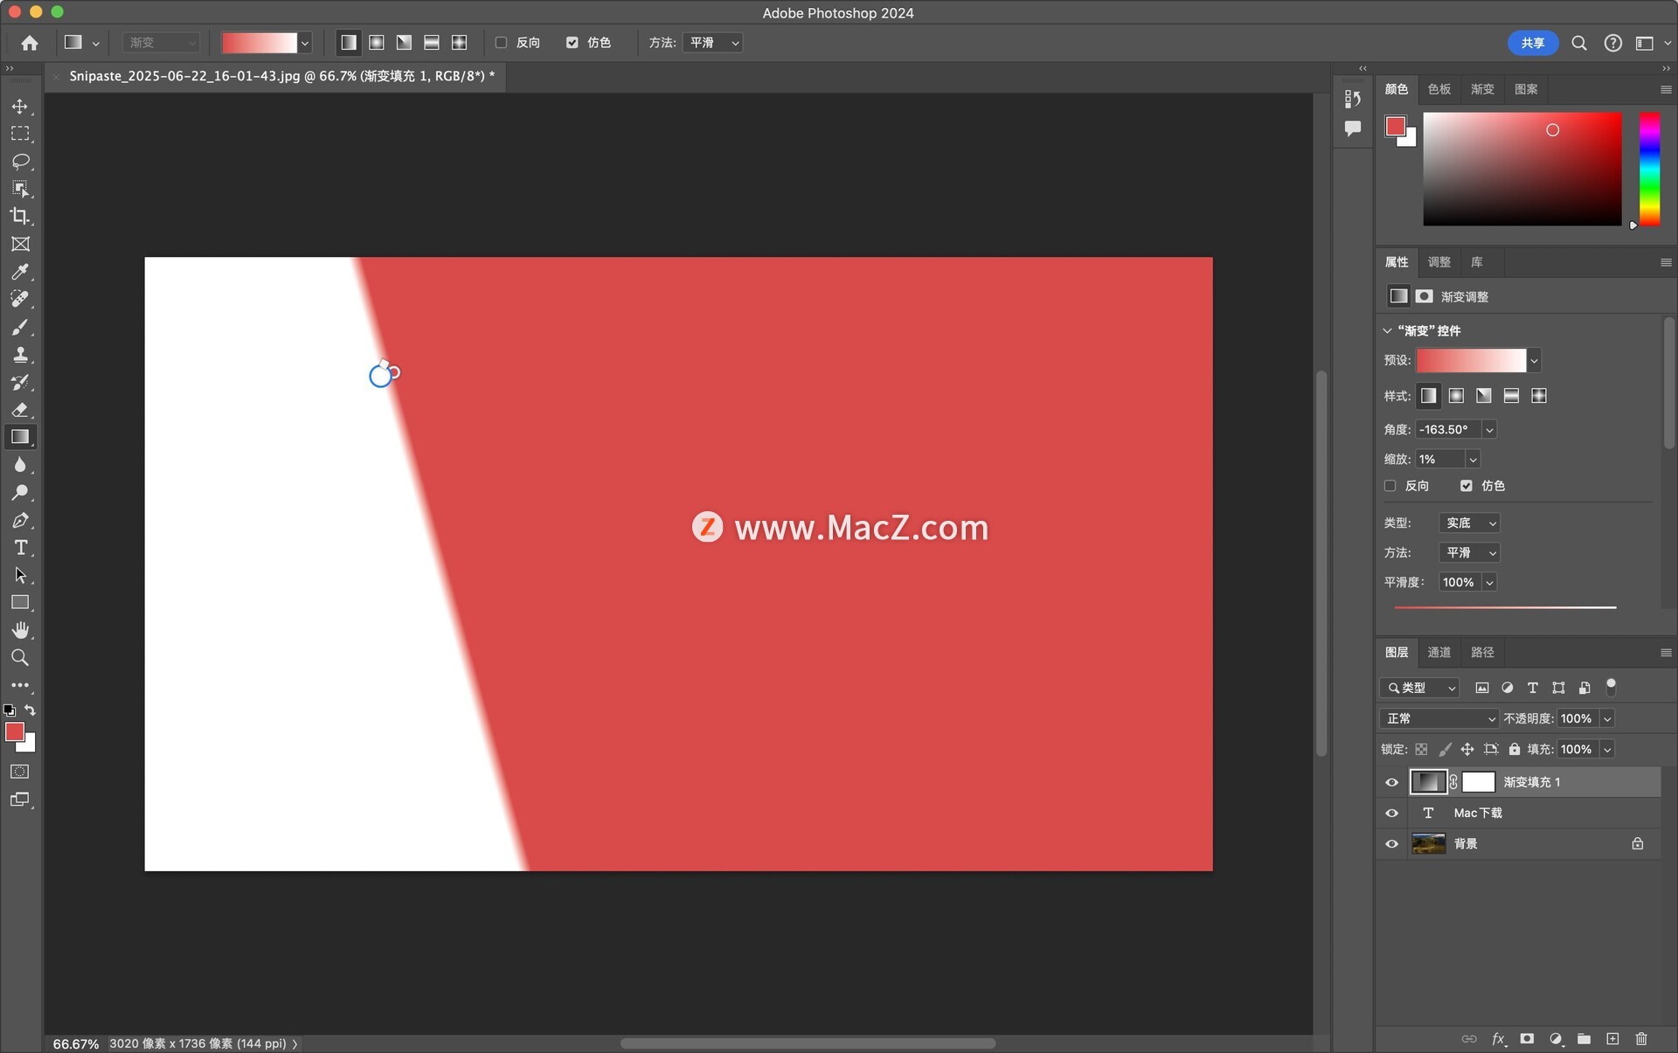Screen dimensions: 1678x1053
Task: Select the Lasso tool
Action: [x=20, y=162]
